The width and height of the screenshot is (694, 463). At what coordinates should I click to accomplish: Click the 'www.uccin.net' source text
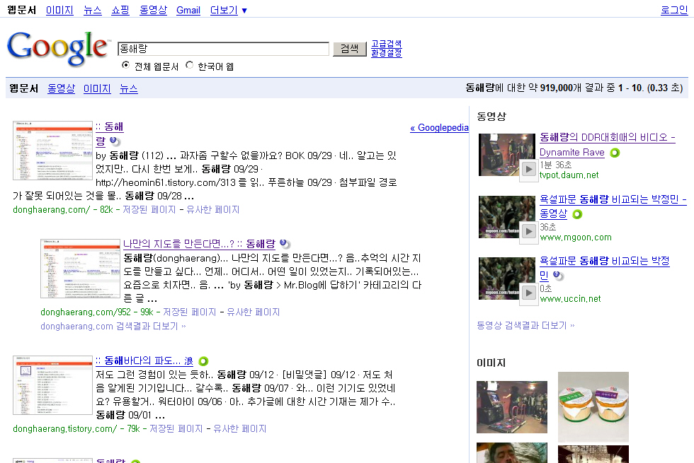[x=570, y=298]
